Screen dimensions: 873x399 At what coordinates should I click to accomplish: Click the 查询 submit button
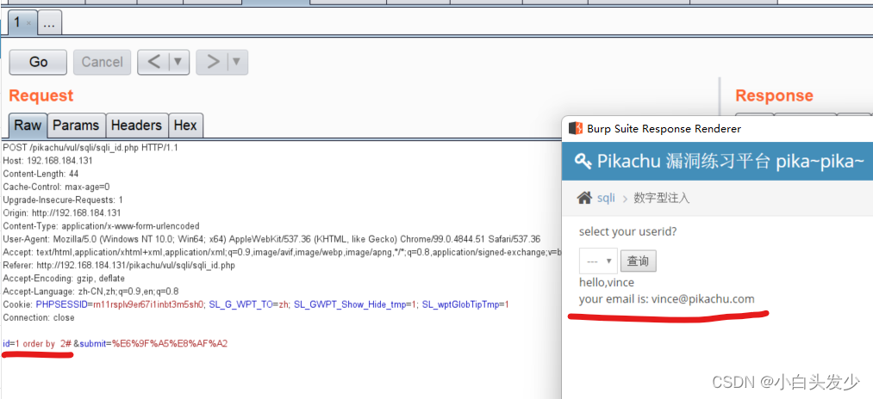(x=639, y=261)
